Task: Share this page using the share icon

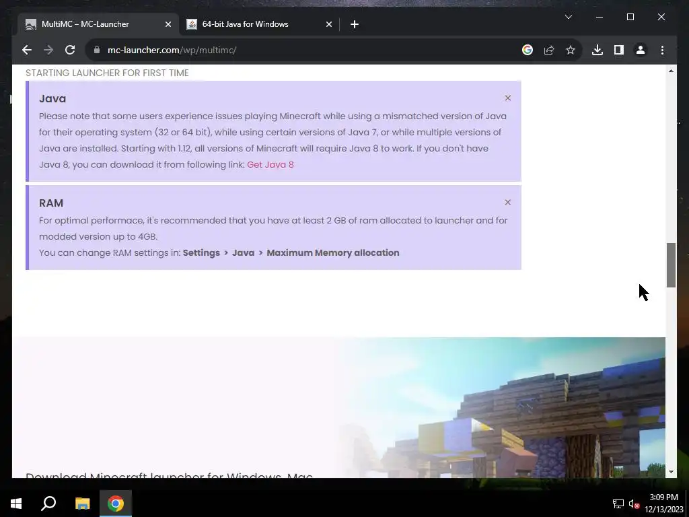Action: pos(549,50)
